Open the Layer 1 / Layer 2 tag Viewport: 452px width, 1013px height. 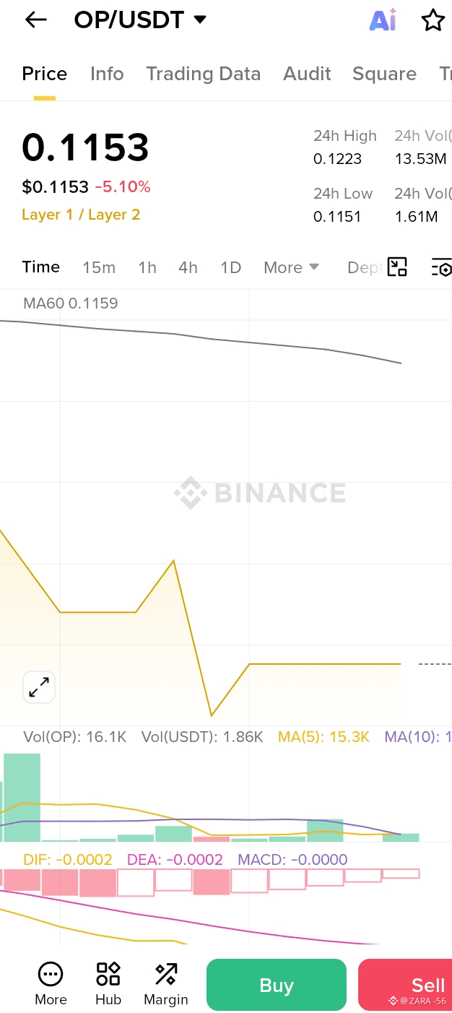tap(81, 215)
